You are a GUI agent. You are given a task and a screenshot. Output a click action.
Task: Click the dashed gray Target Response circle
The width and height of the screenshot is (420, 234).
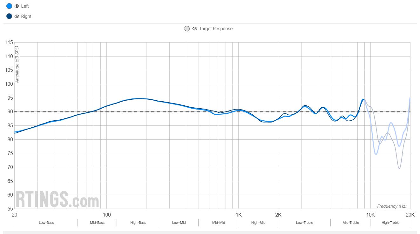(187, 29)
